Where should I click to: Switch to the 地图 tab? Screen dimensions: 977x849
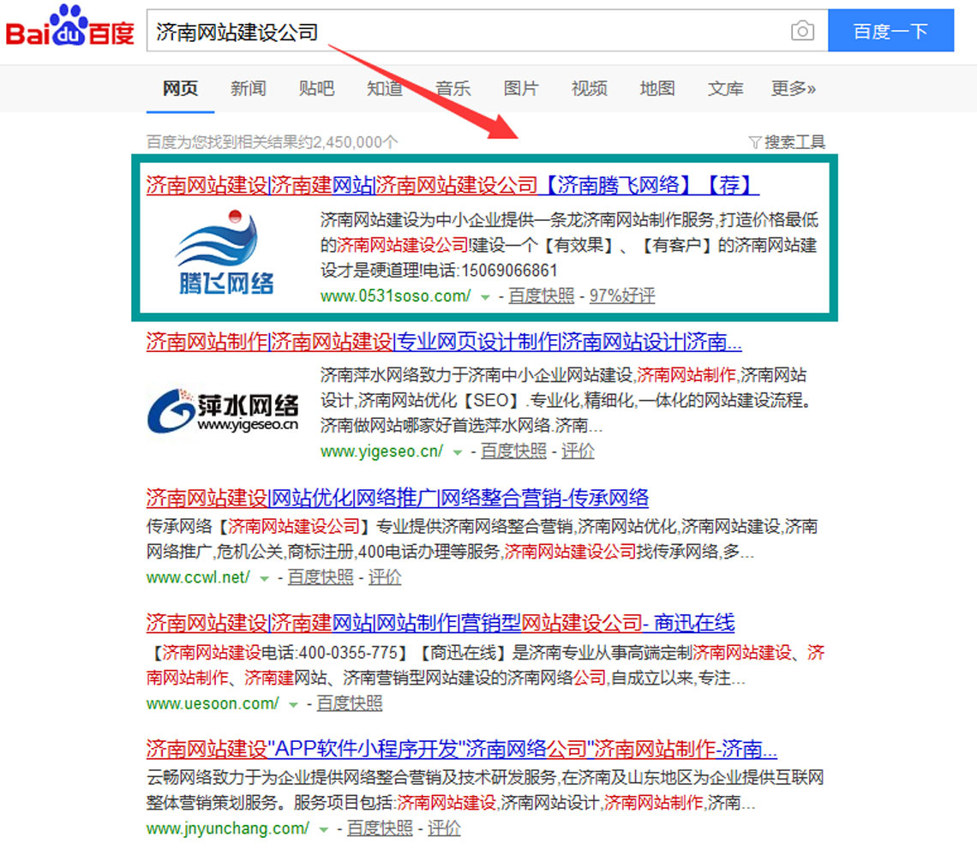[656, 88]
